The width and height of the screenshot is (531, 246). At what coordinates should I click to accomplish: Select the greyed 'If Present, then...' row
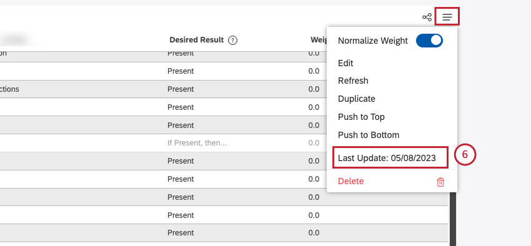pyautogui.click(x=224, y=143)
